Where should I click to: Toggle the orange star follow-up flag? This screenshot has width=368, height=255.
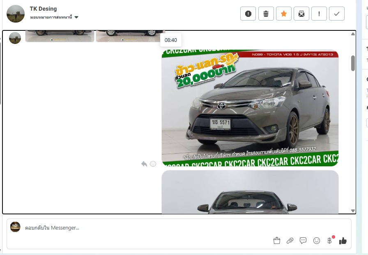point(284,14)
